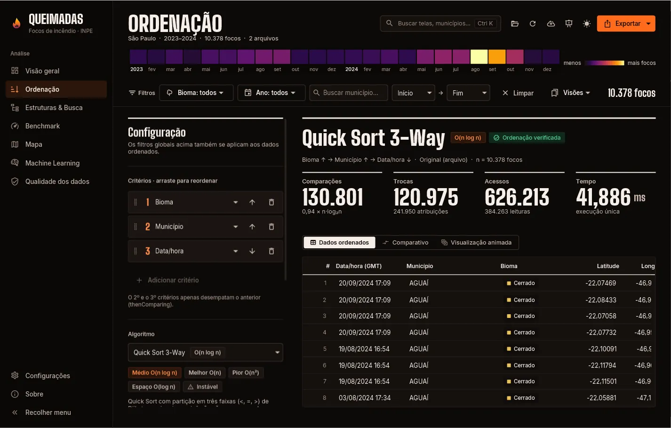Switch to the Comparativo tab

pos(405,243)
